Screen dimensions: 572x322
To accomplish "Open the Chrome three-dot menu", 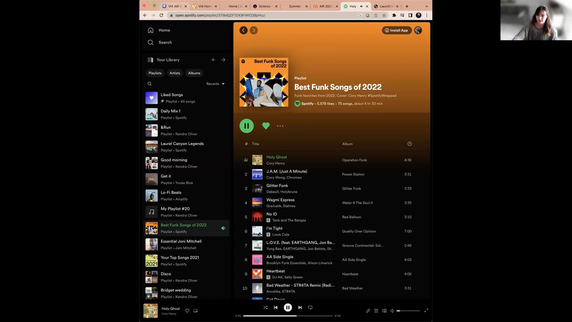I will click(x=427, y=15).
